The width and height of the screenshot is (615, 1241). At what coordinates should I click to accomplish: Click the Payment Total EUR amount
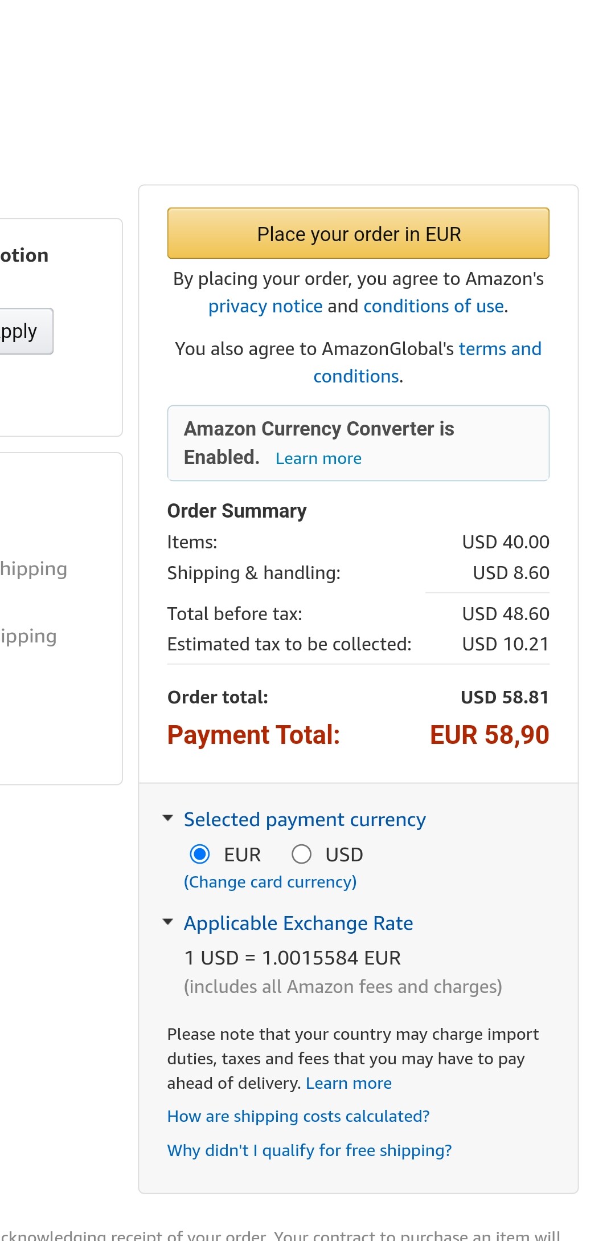[489, 735]
